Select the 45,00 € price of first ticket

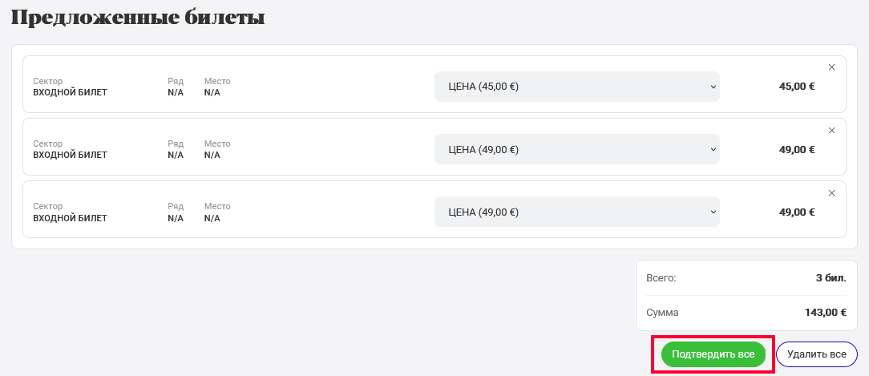[x=797, y=87]
